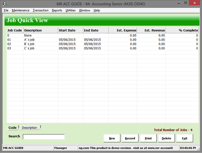The image size is (202, 153).
Task: Exit the Job Quick View
Action: [x=185, y=138]
